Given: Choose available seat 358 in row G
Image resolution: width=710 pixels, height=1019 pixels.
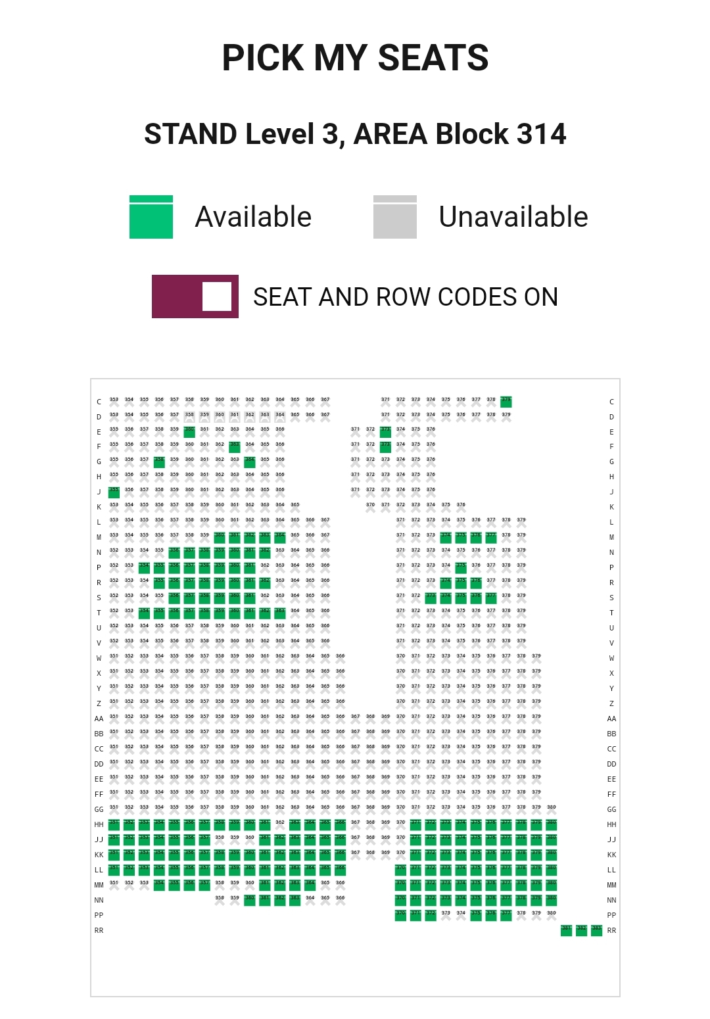Looking at the screenshot, I should pyautogui.click(x=159, y=462).
